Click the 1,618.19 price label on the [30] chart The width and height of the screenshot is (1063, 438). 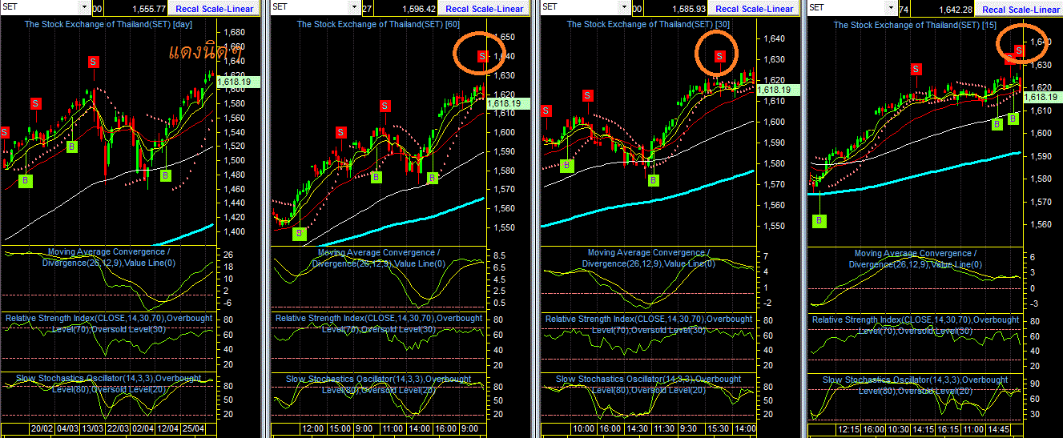click(777, 90)
